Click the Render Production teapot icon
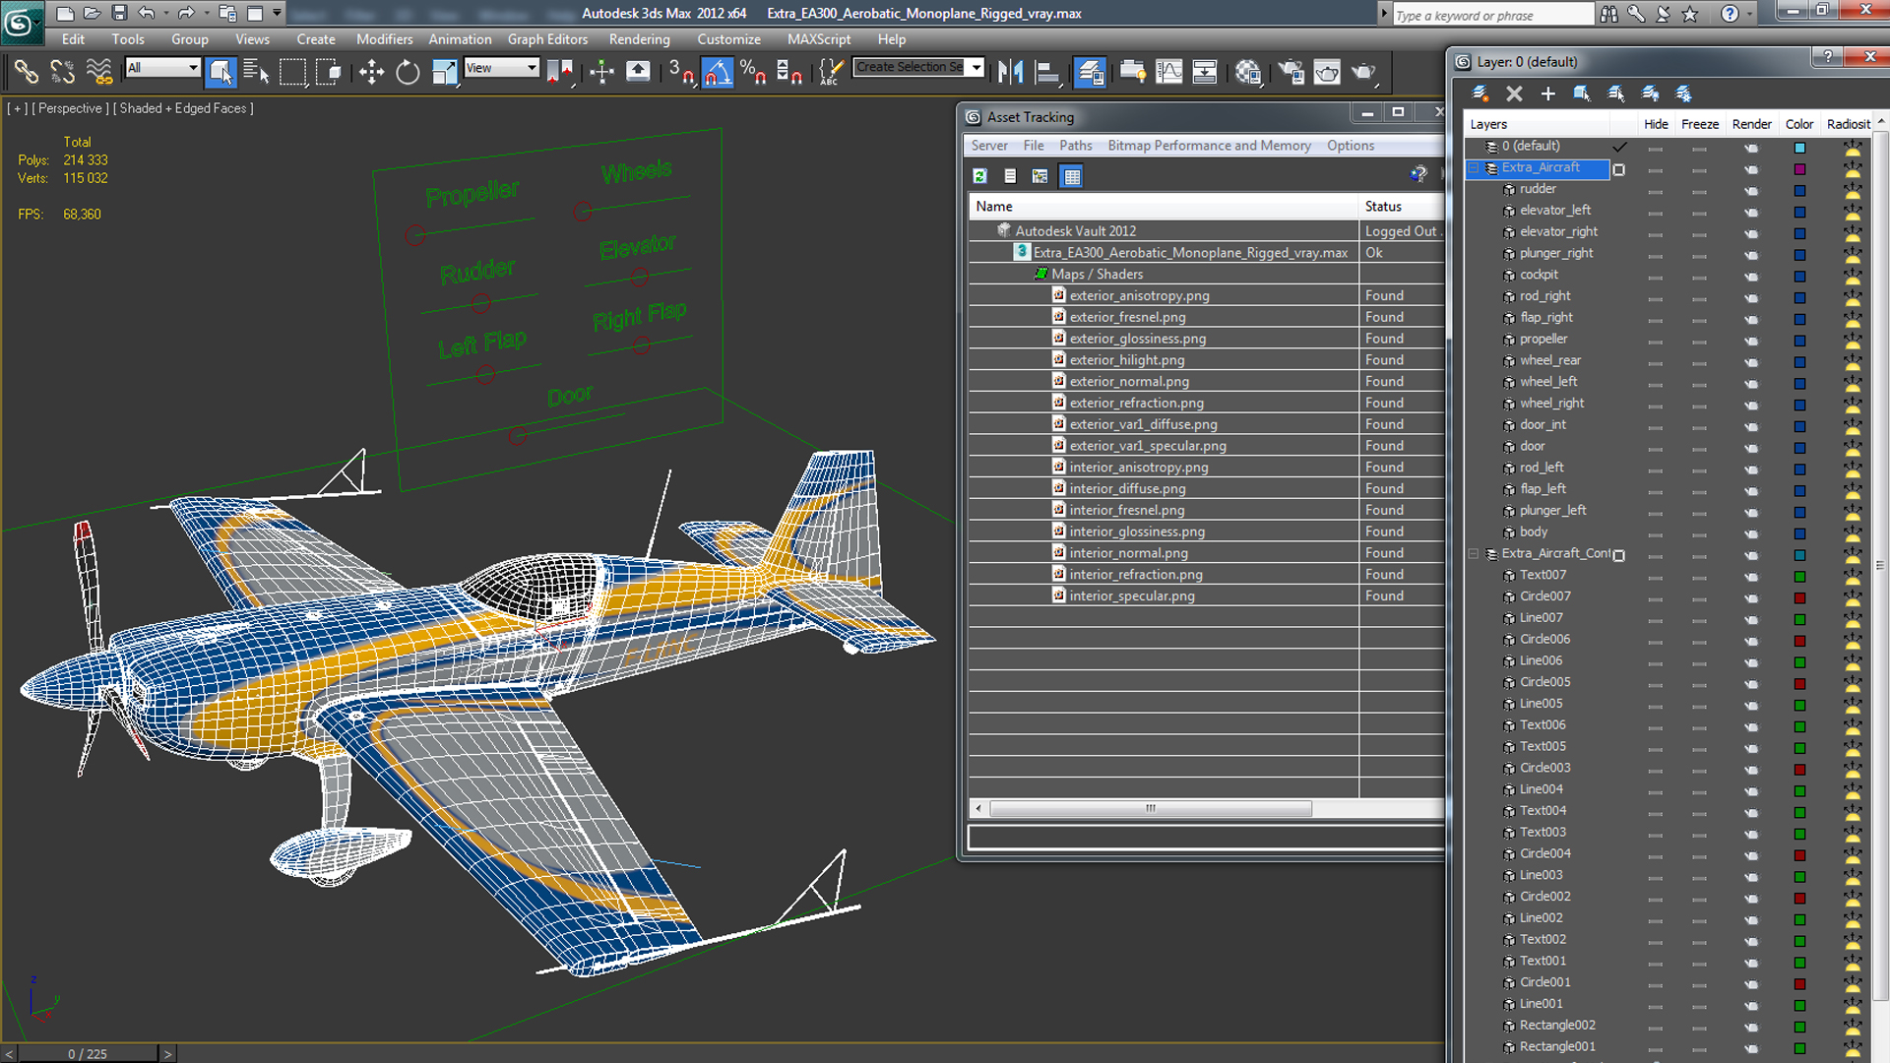1890x1063 pixels. (1363, 72)
